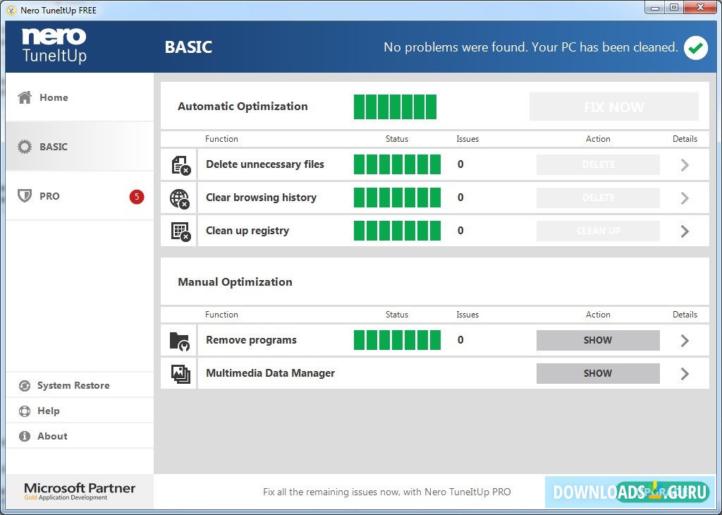Minimize the Nero TuneItUp window
The height and width of the screenshot is (515, 722).
[655, 8]
